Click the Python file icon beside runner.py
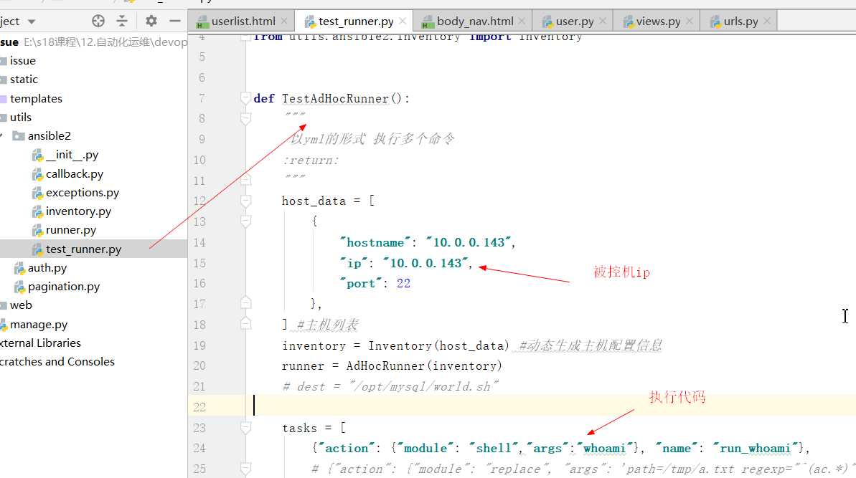 pos(37,230)
